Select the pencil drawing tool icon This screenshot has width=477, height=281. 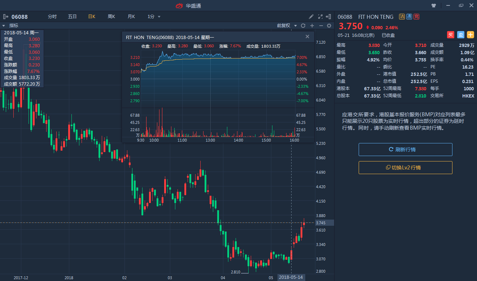tap(311, 17)
